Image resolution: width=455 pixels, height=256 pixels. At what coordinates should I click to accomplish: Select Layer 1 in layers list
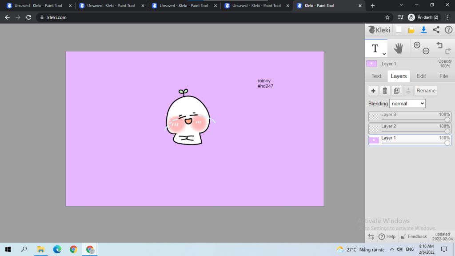coord(410,140)
